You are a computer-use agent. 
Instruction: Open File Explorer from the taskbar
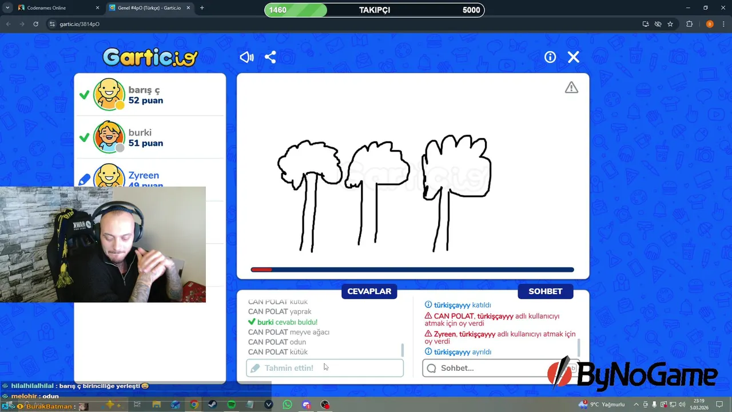click(x=157, y=405)
